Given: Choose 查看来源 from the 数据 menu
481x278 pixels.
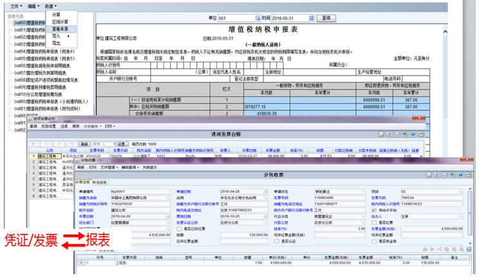Looking at the screenshot, I should click(61, 29).
